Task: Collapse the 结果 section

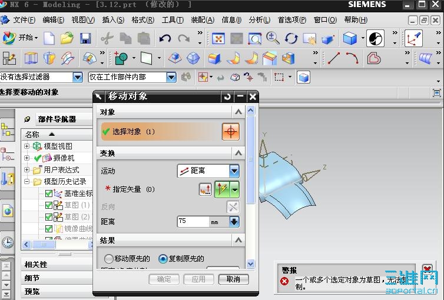Action: click(238, 241)
